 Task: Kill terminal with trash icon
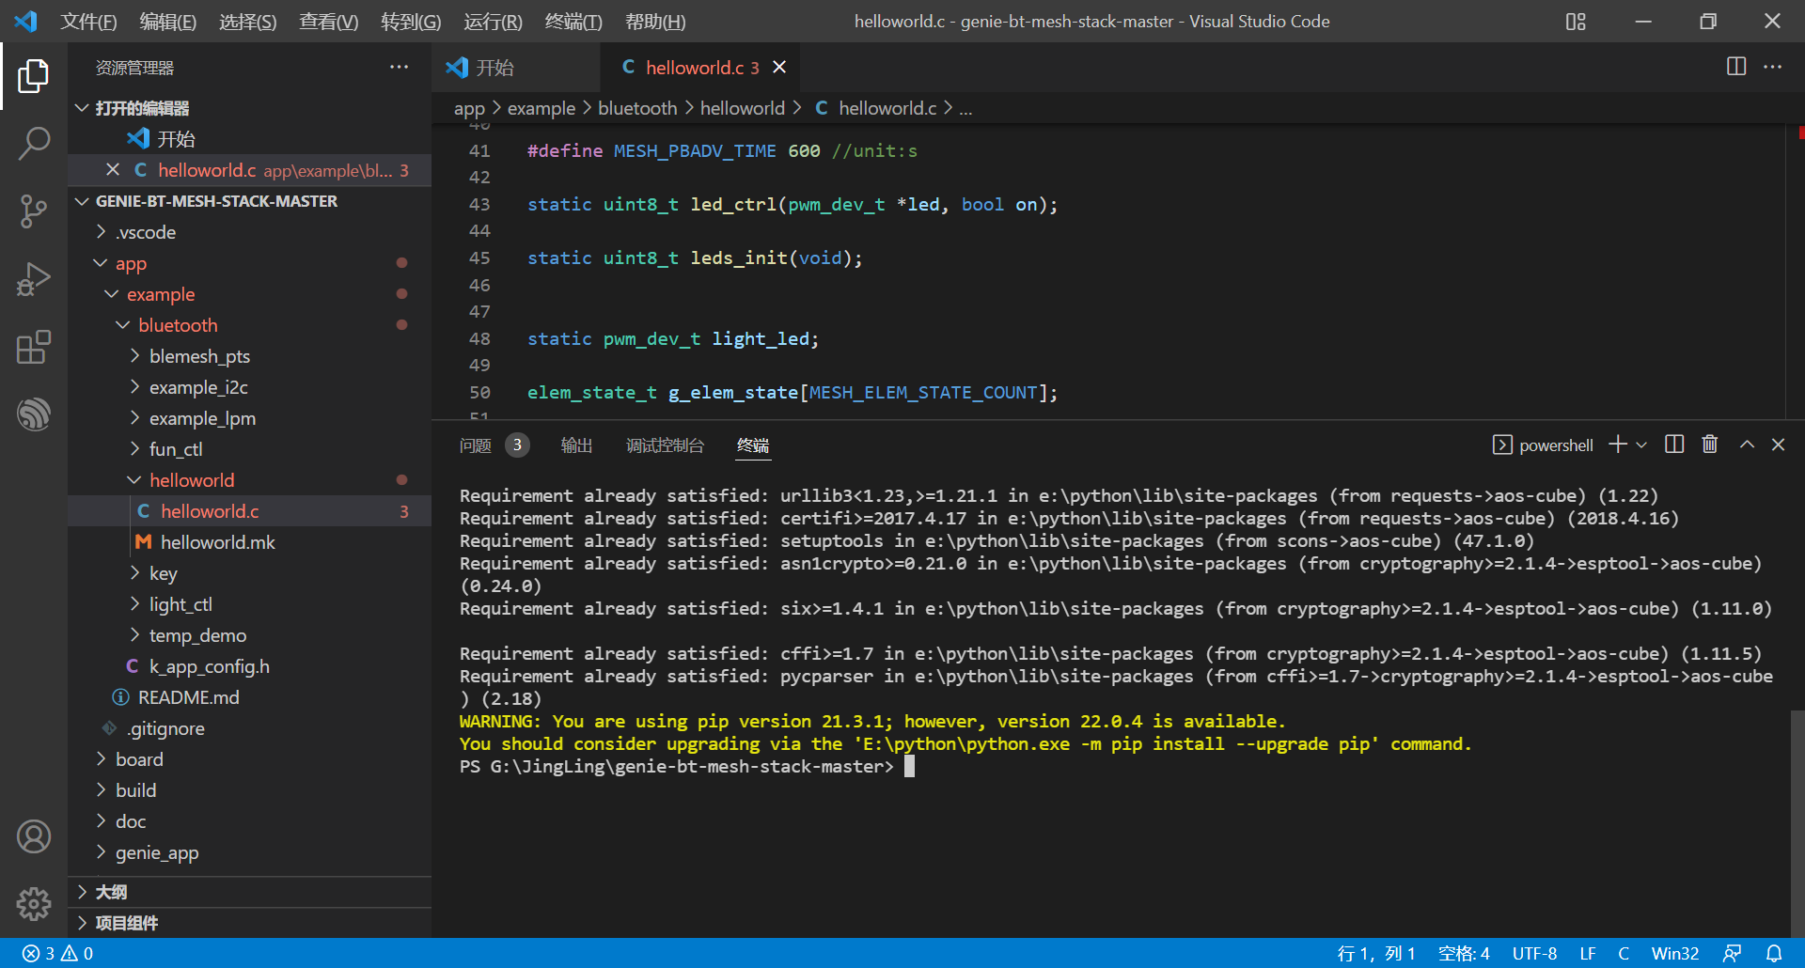point(1710,445)
